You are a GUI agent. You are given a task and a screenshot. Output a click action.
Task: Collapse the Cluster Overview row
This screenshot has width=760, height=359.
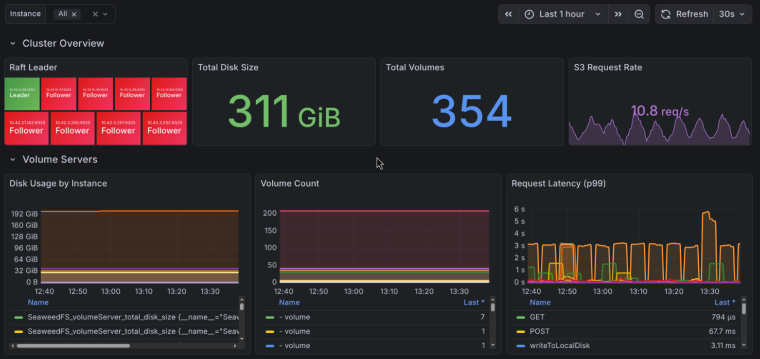tap(13, 43)
